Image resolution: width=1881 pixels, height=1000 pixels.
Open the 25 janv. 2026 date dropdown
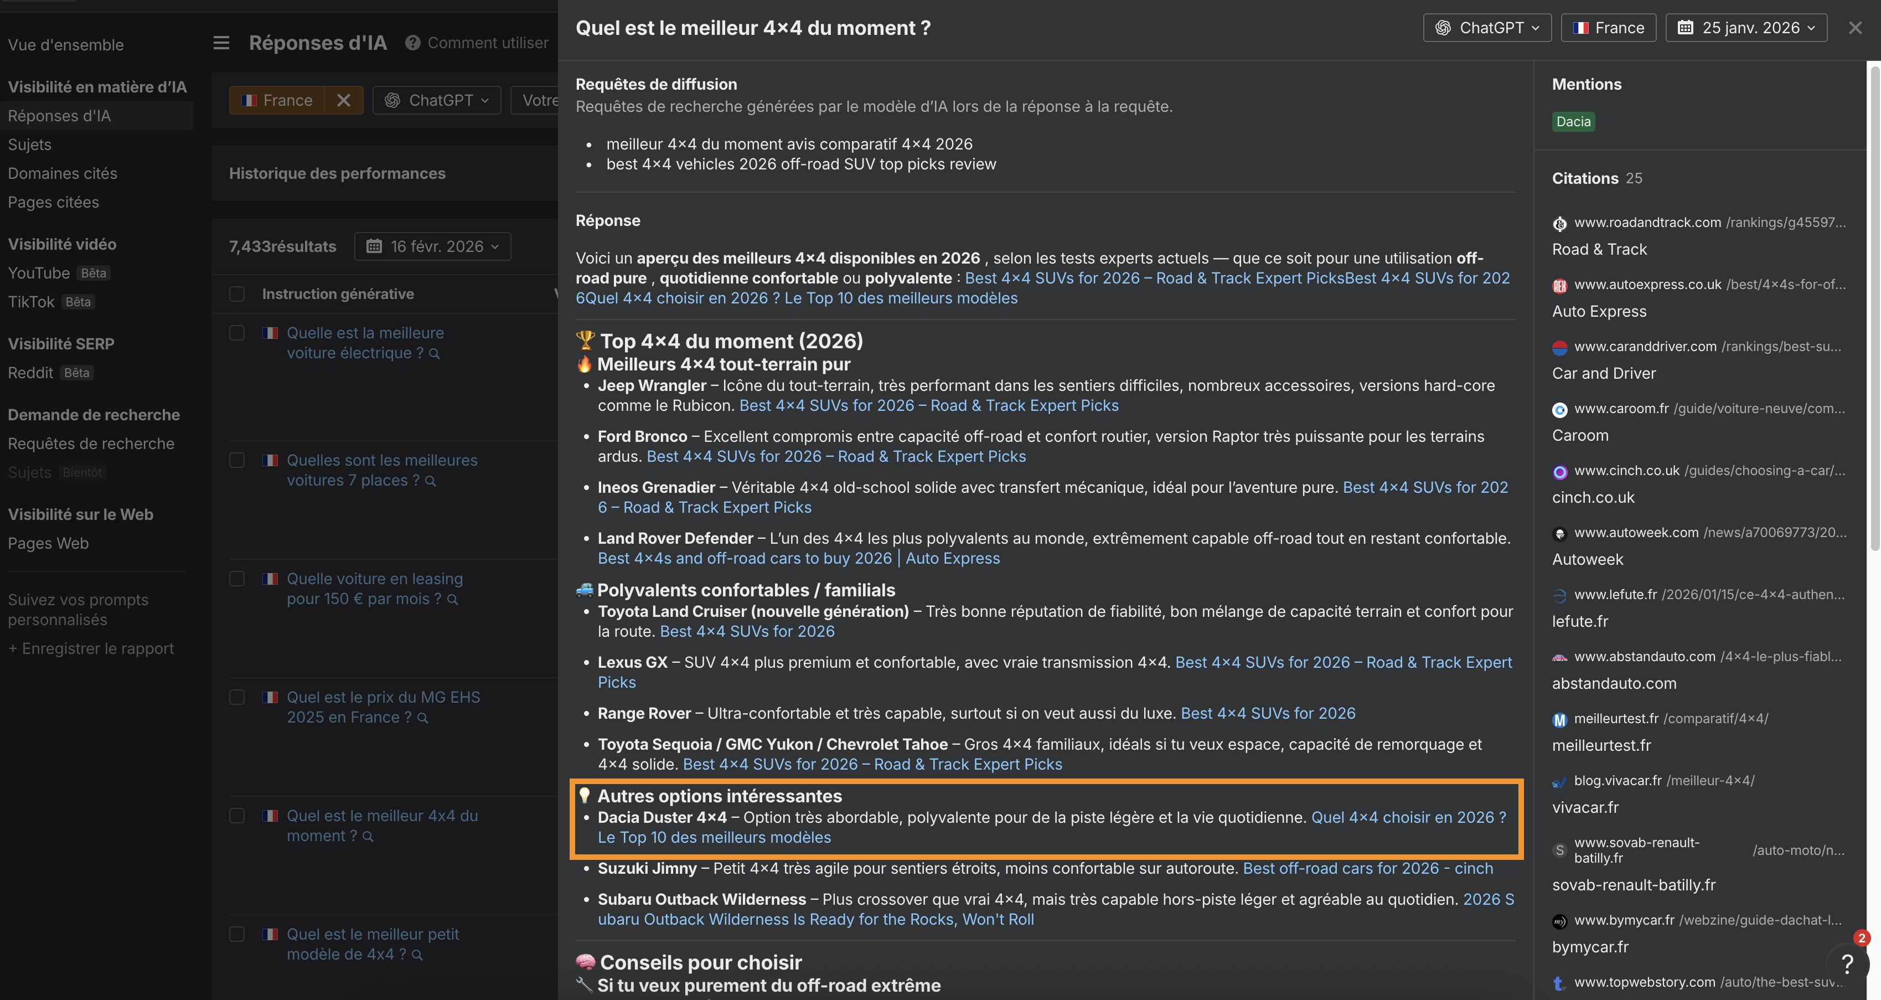tap(1746, 27)
